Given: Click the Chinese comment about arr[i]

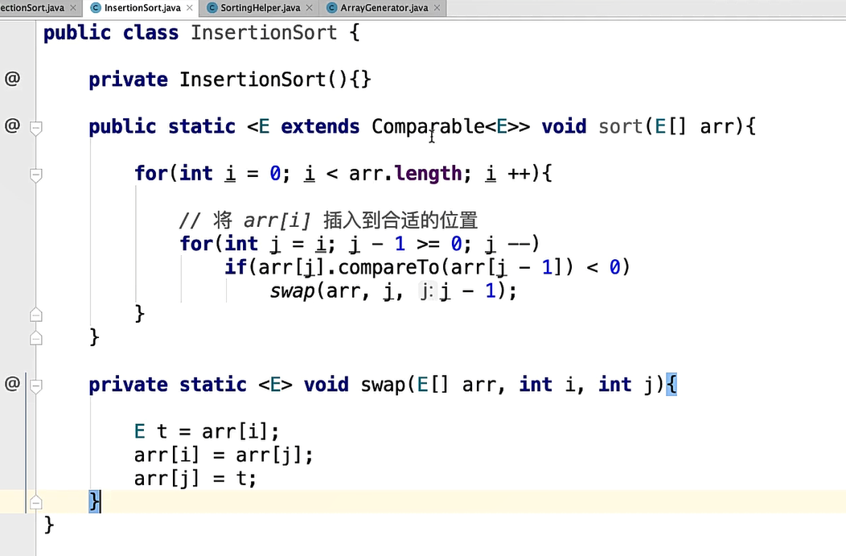Looking at the screenshot, I should pos(328,220).
